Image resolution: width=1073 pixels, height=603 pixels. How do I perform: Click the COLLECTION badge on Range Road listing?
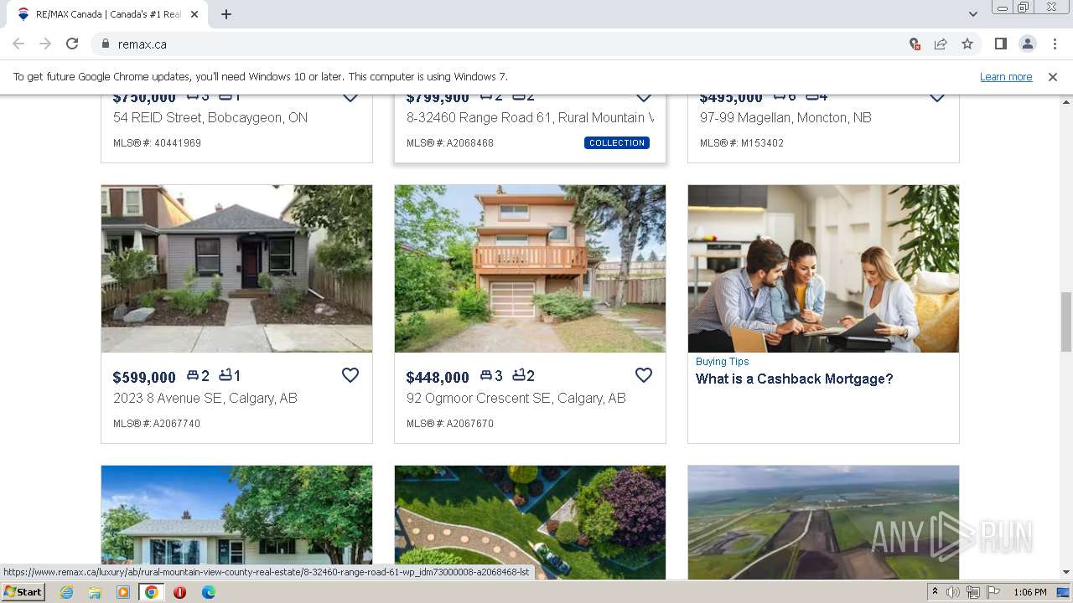(x=617, y=142)
